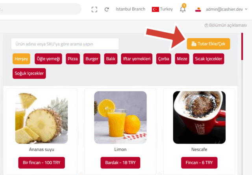
Task: Expand the admin@cashier.dev account dropdown
Action: (246, 9)
